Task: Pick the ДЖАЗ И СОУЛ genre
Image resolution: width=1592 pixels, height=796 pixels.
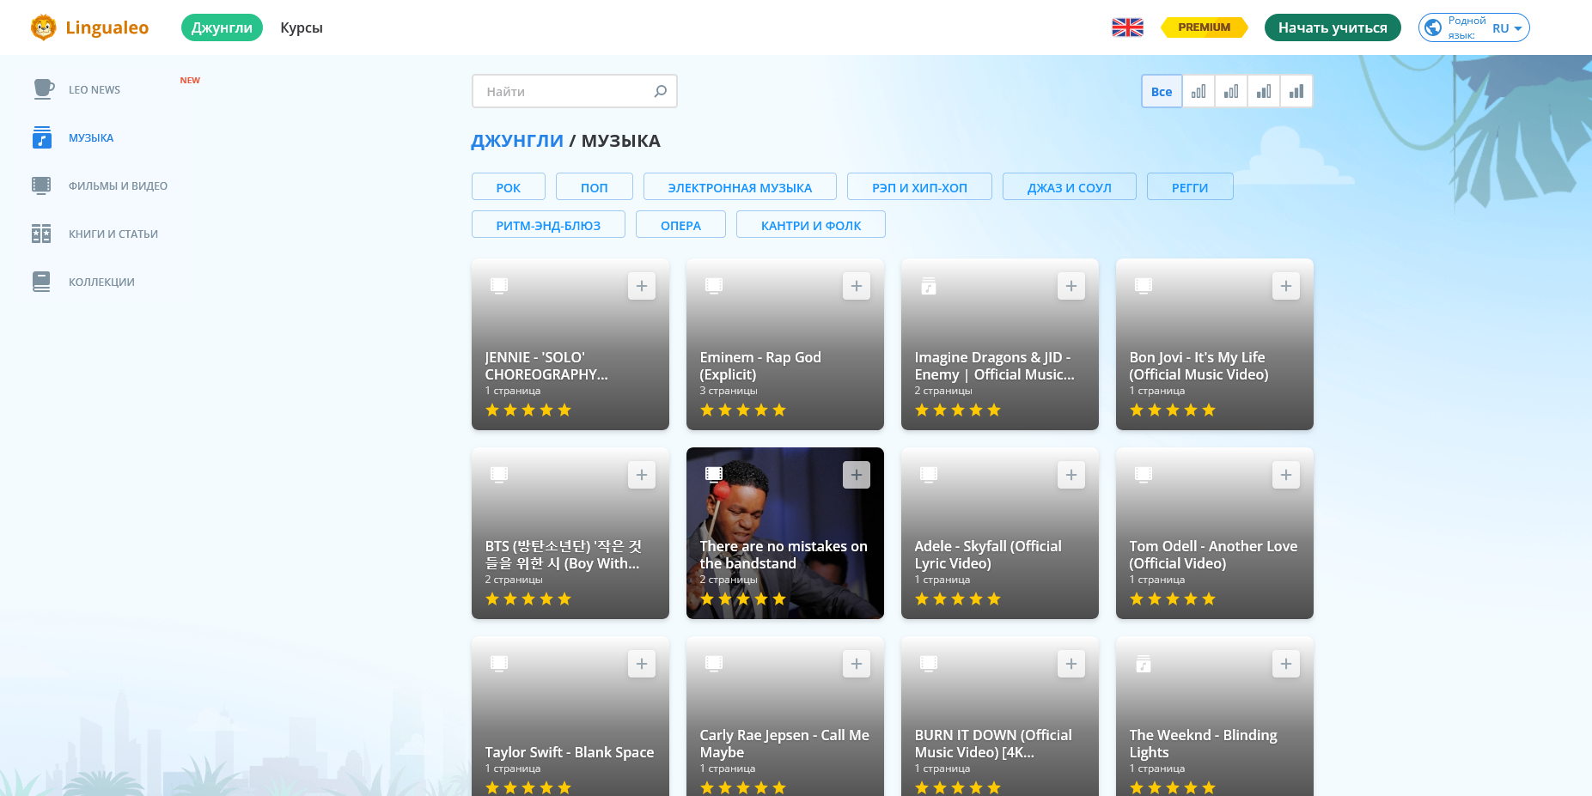Action: tap(1070, 187)
